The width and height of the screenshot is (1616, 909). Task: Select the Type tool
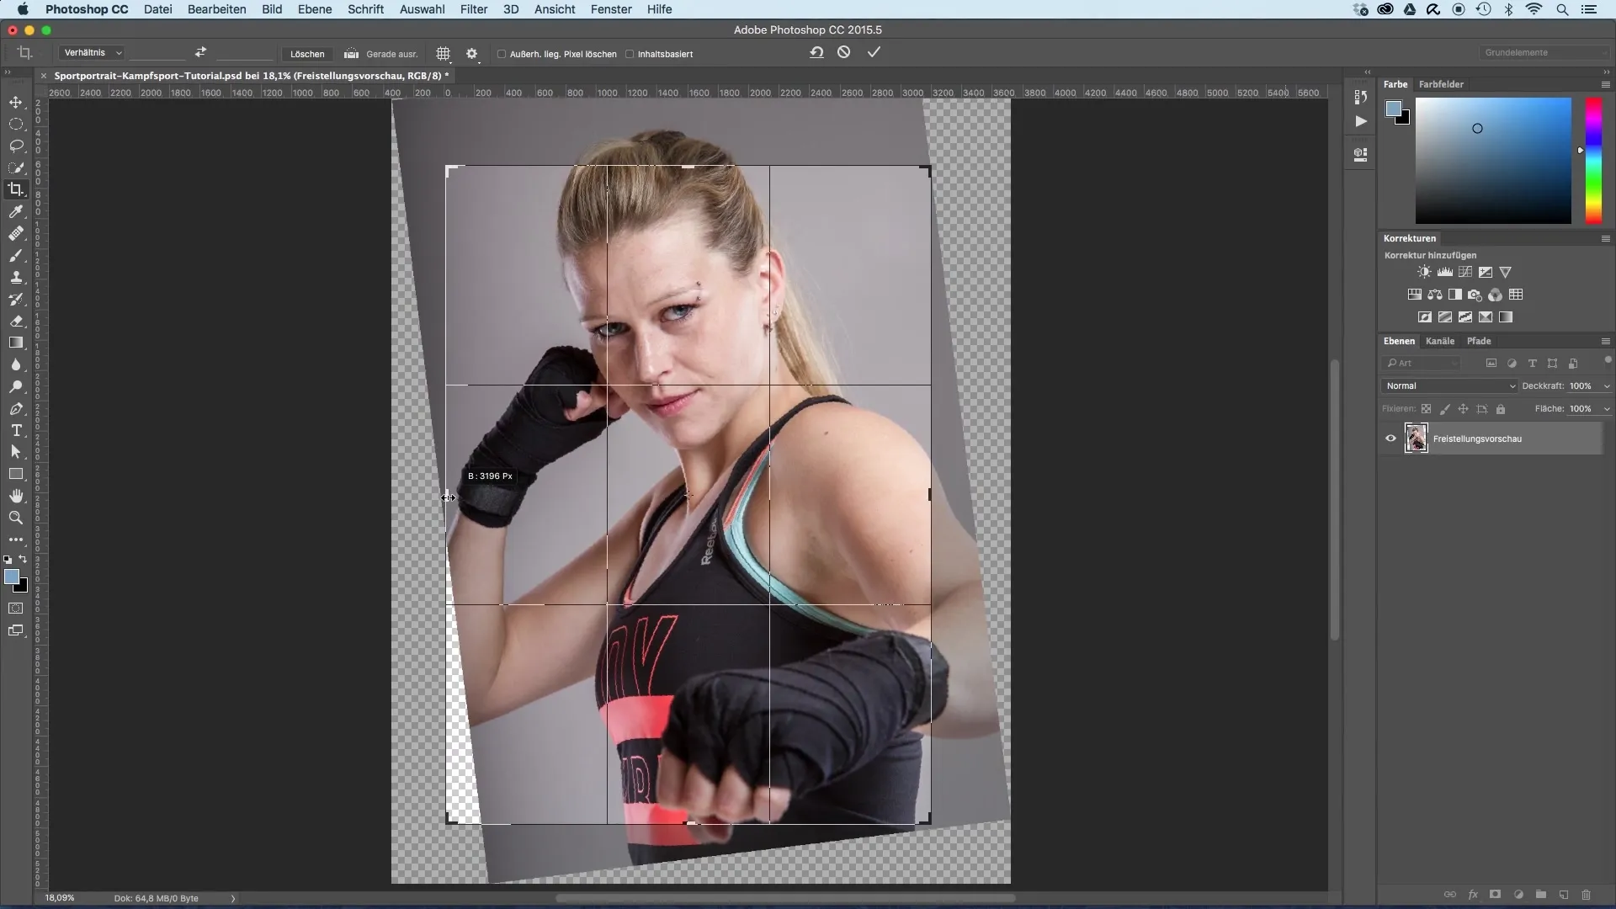pyautogui.click(x=16, y=430)
